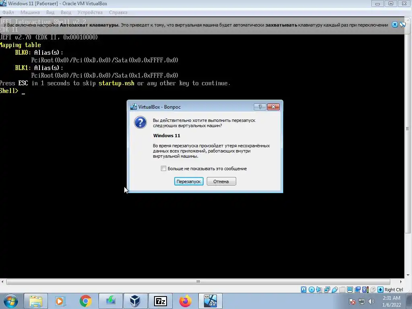This screenshot has height=309, width=412.
Task: Click the mouse integration indicator in status bar
Action: (x=373, y=290)
